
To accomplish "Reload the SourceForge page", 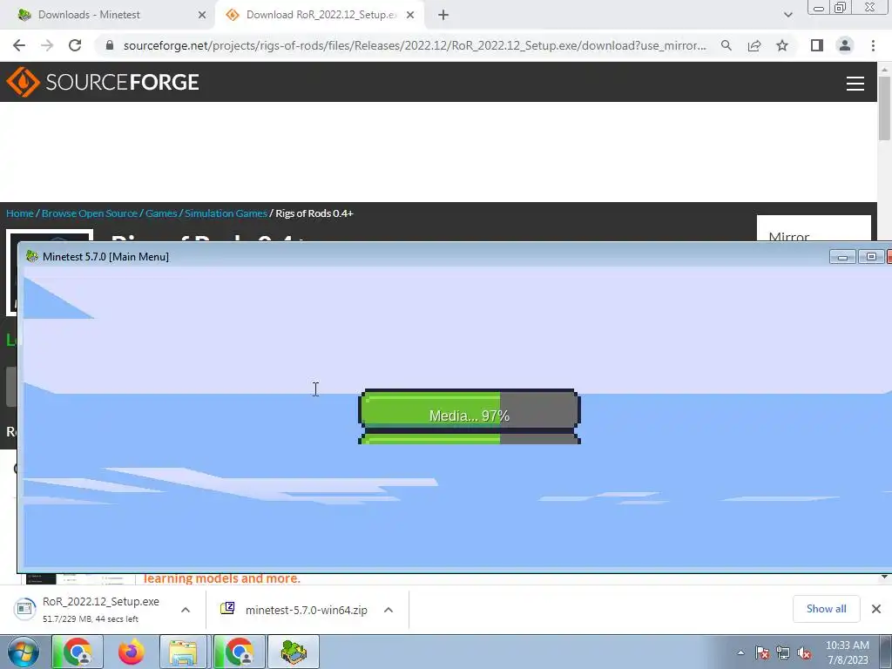I will (75, 45).
